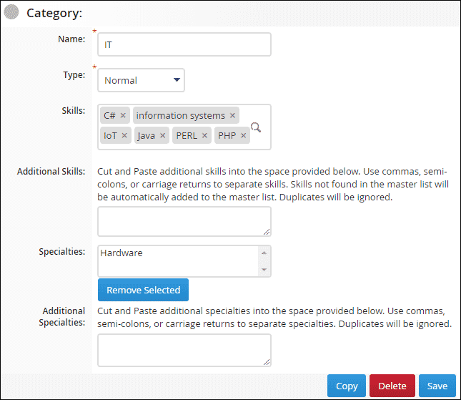Click inside the Additional Skills text area
This screenshot has width=461, height=400.
[184, 221]
